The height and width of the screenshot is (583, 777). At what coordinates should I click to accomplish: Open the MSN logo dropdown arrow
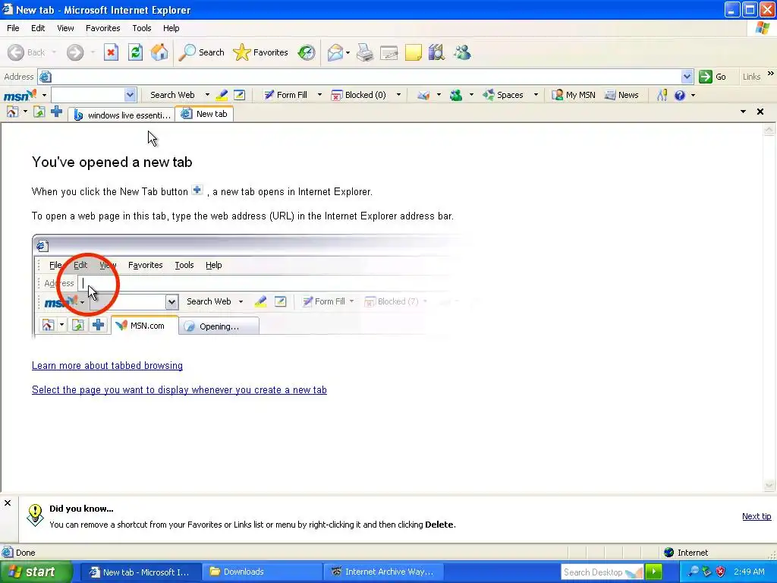click(44, 95)
